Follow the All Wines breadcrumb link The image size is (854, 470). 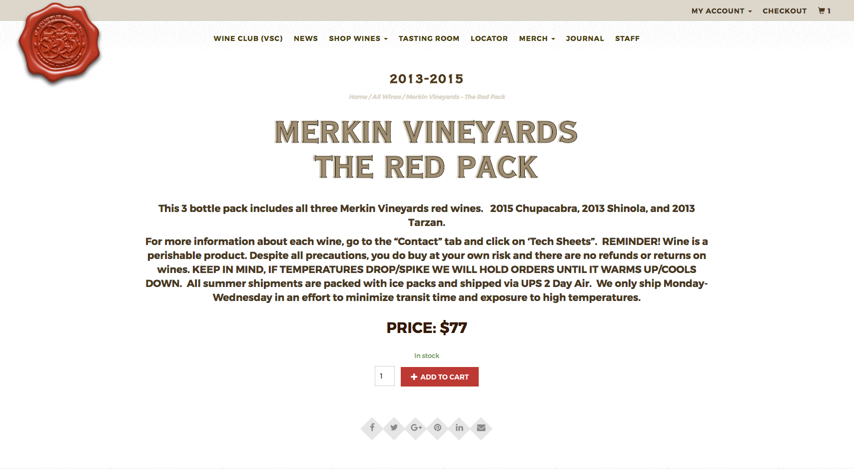pos(386,97)
